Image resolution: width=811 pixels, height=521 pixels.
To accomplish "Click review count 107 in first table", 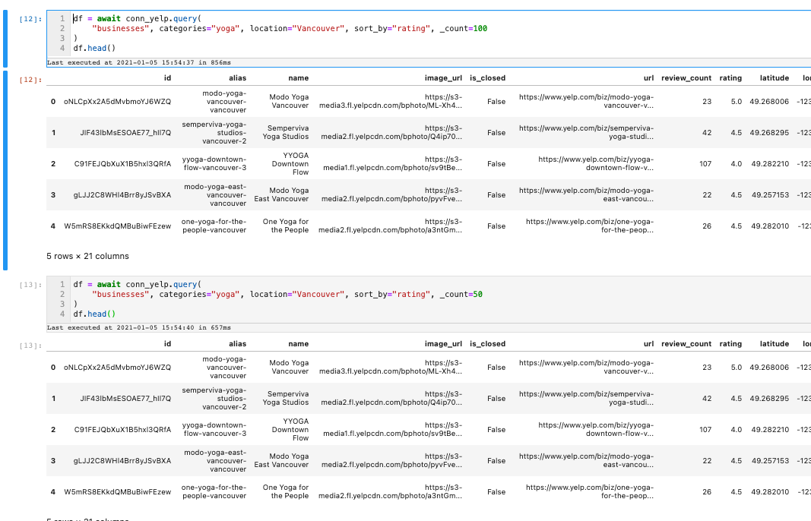I will click(705, 164).
